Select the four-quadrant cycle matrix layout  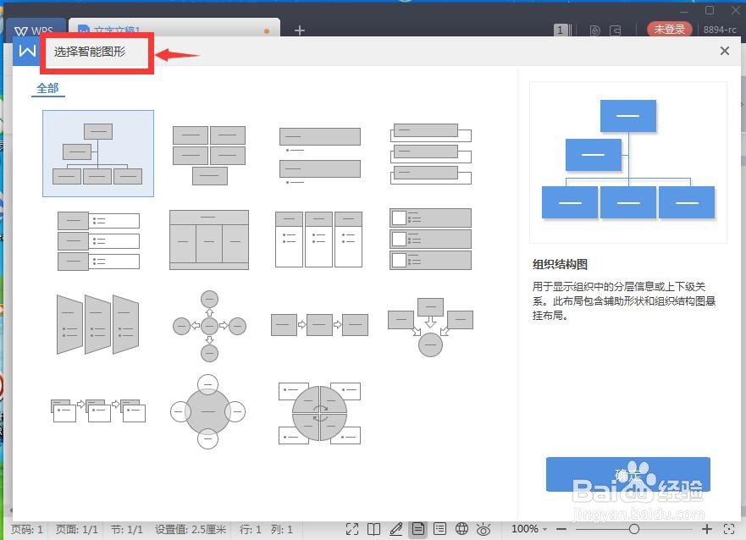click(319, 412)
